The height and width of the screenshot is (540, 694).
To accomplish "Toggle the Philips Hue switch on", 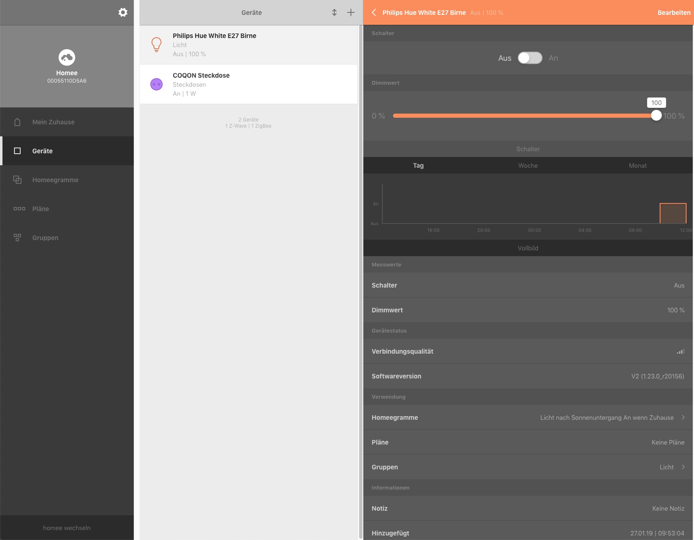I will pos(530,58).
